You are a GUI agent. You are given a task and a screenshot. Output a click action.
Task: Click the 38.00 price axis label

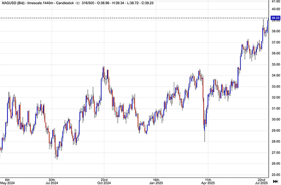pos(275,31)
